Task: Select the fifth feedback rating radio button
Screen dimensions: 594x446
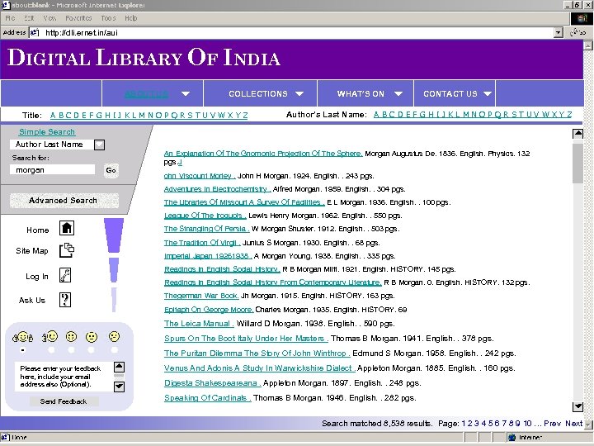Action: click(114, 350)
